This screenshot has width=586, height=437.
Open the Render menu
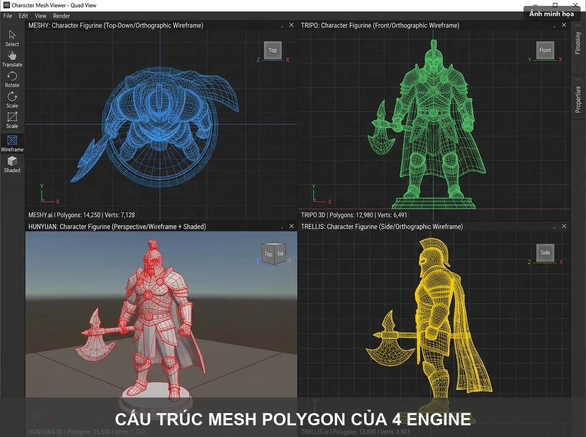62,16
